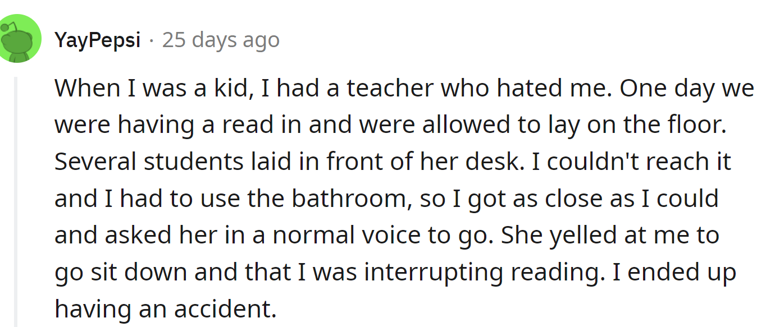Open YayPepsi's green Snoo avatar
766x327 pixels.
coord(20,39)
